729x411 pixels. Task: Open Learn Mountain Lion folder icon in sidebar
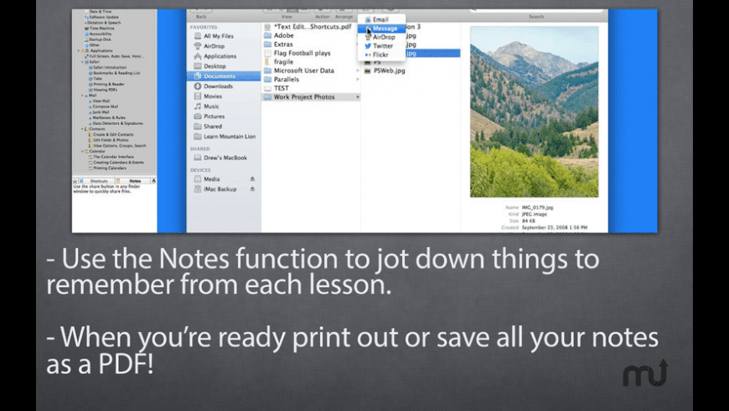click(x=198, y=137)
